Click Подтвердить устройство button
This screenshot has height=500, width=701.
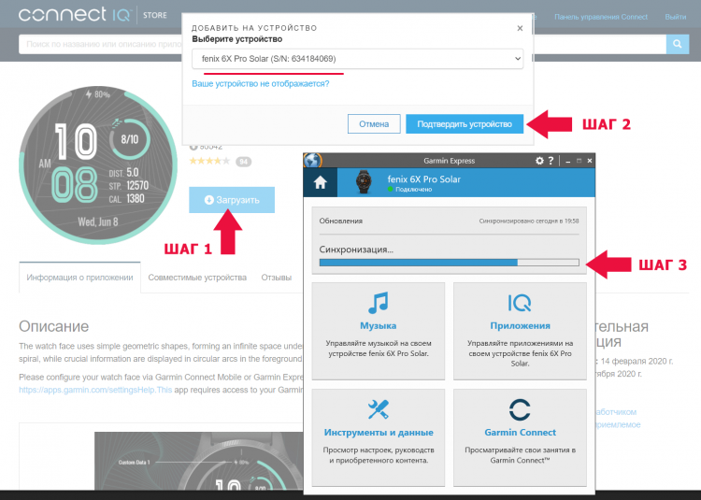(x=465, y=123)
